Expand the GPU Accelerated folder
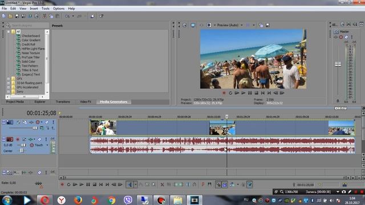 pyautogui.click(x=9, y=87)
